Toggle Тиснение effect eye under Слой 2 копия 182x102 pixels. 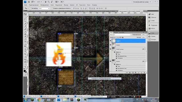116,58
